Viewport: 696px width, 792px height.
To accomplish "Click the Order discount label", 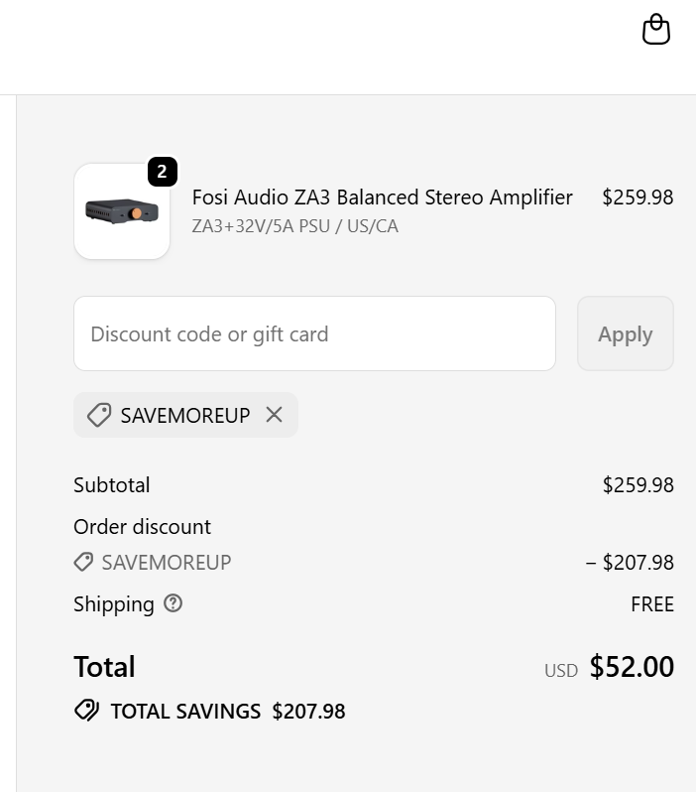I will coord(142,527).
